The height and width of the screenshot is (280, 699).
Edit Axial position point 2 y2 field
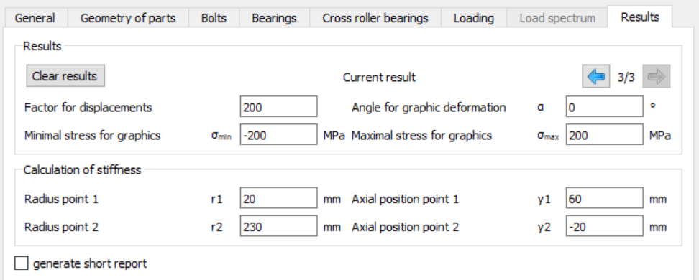pyautogui.click(x=605, y=227)
